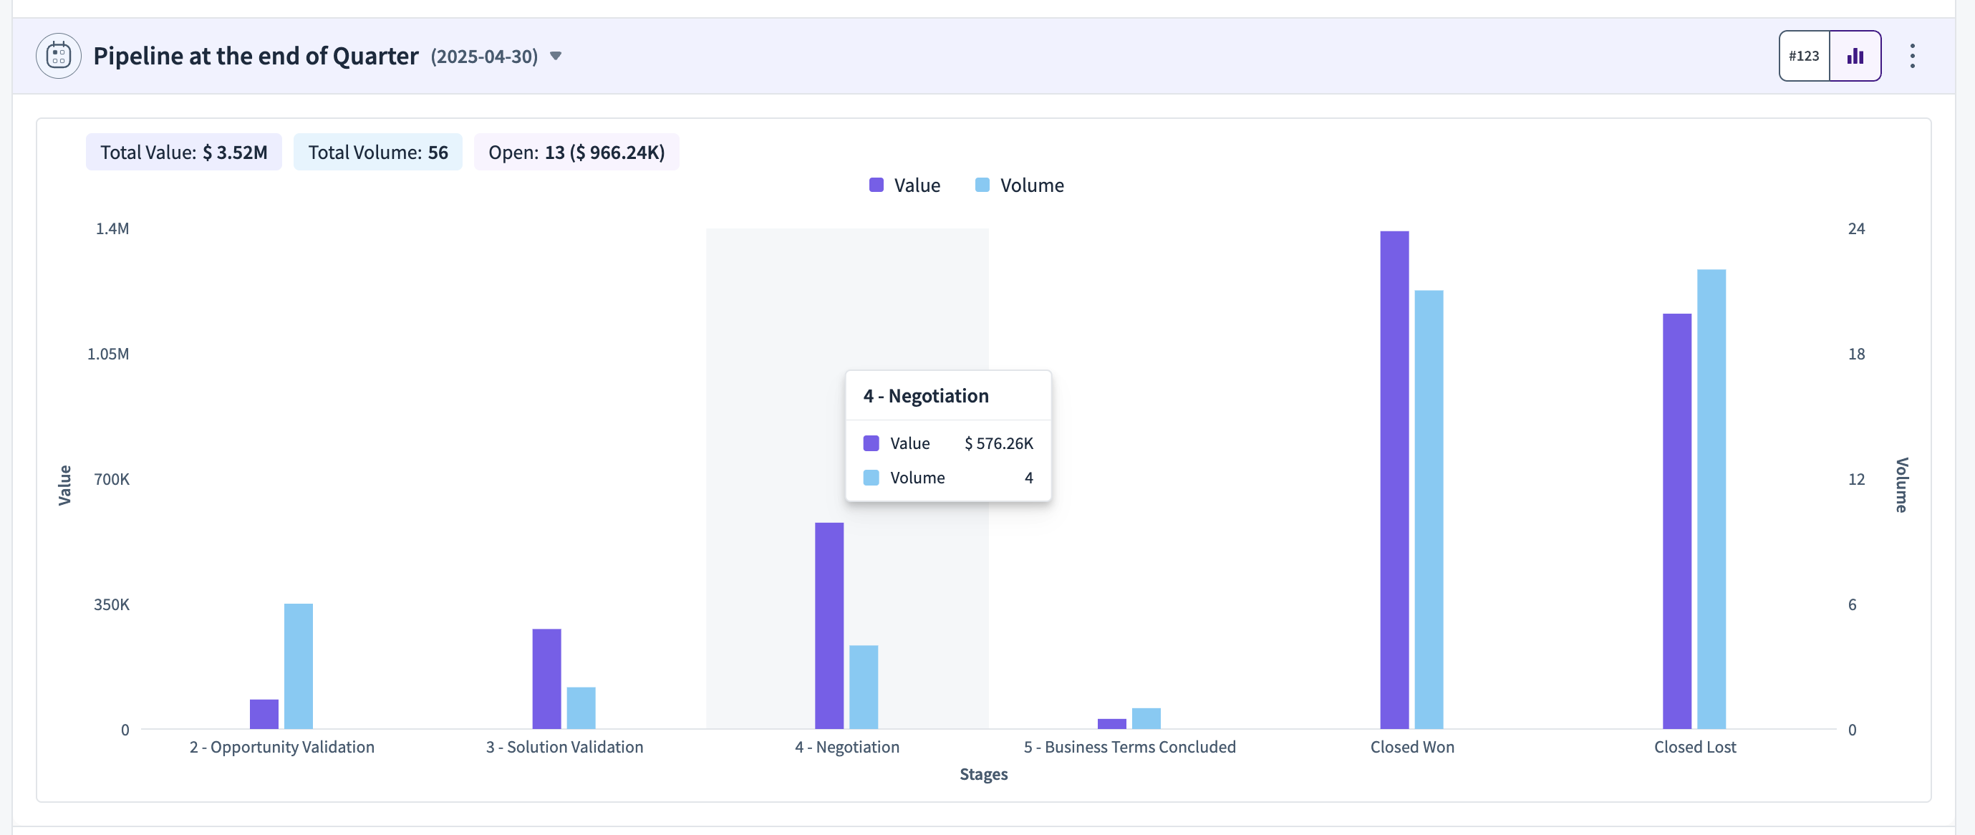Open the three-dot more options menu
The width and height of the screenshot is (1975, 835).
click(x=1913, y=56)
